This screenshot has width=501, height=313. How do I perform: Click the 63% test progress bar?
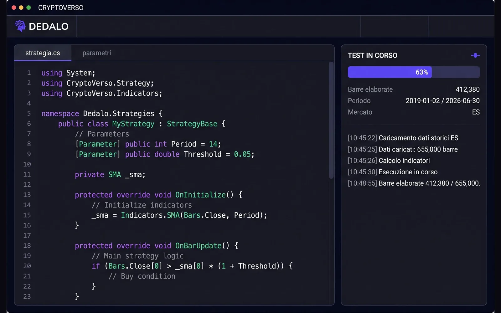click(414, 72)
